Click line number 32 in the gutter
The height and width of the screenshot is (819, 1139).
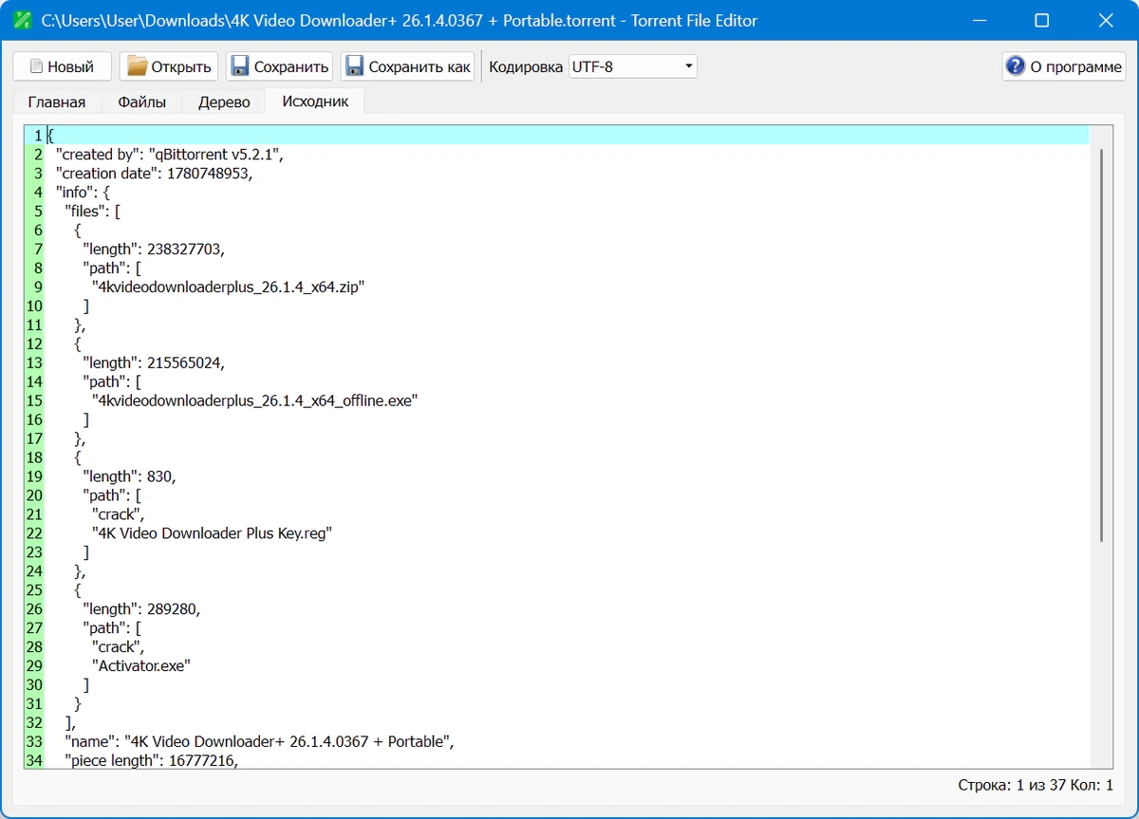[34, 722]
